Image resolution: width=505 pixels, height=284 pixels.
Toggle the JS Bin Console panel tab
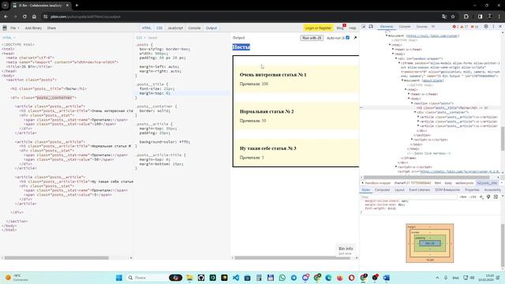pos(194,28)
